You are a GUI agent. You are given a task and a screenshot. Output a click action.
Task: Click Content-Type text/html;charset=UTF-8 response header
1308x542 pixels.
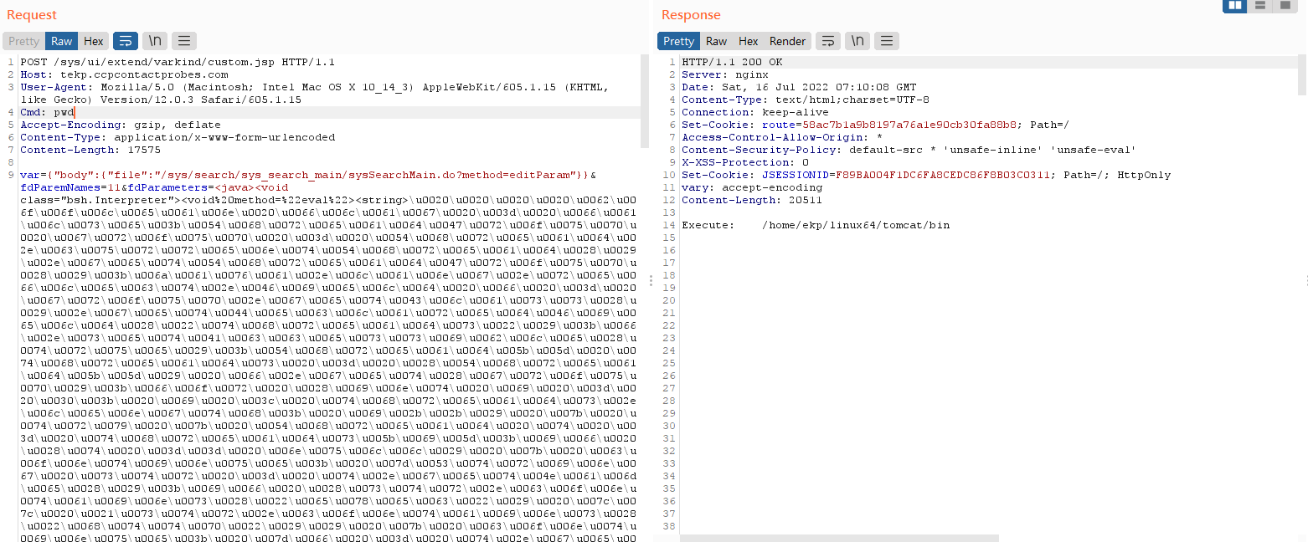click(806, 100)
